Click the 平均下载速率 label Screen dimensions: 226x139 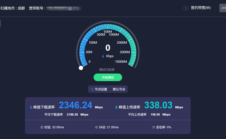click(53, 115)
